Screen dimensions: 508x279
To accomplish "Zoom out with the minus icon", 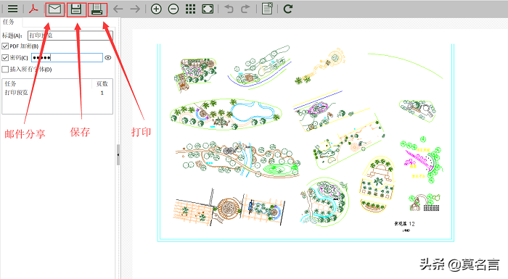I will point(173,9).
